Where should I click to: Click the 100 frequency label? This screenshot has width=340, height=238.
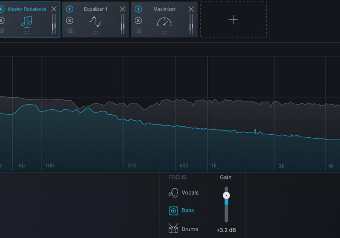tap(49, 166)
